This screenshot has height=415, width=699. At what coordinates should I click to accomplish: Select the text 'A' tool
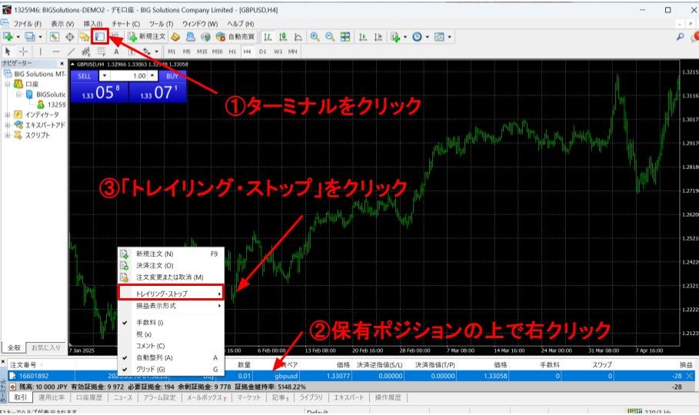(116, 51)
